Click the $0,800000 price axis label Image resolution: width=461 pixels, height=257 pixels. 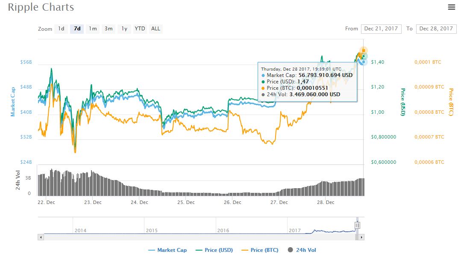point(383,137)
